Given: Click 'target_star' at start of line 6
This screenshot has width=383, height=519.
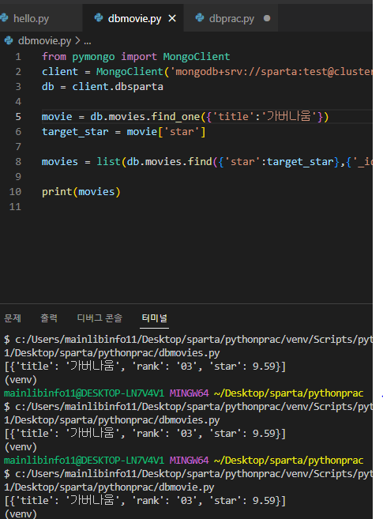Looking at the screenshot, I should pyautogui.click(x=75, y=132).
